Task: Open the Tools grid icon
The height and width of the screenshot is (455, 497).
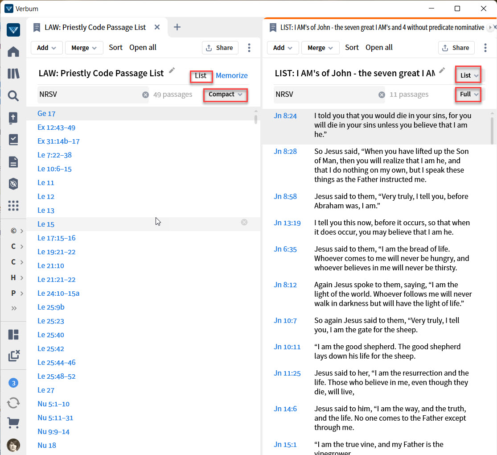Action: pos(13,205)
